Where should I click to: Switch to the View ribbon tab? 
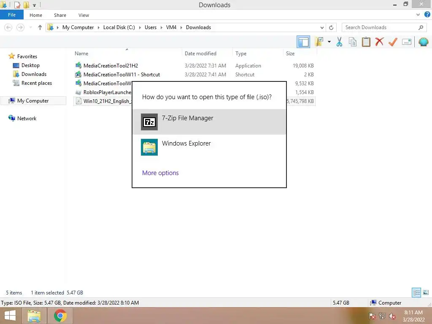click(x=84, y=15)
